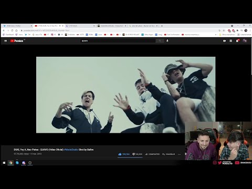Like the video with thumbs-up button

tap(124, 154)
